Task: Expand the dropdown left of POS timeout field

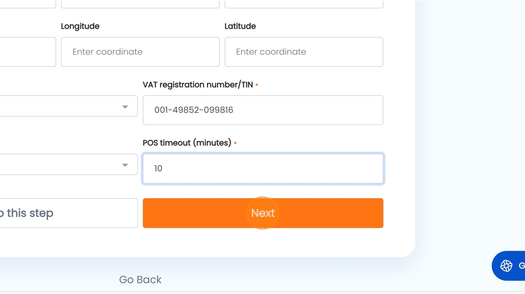Action: pos(68,164)
